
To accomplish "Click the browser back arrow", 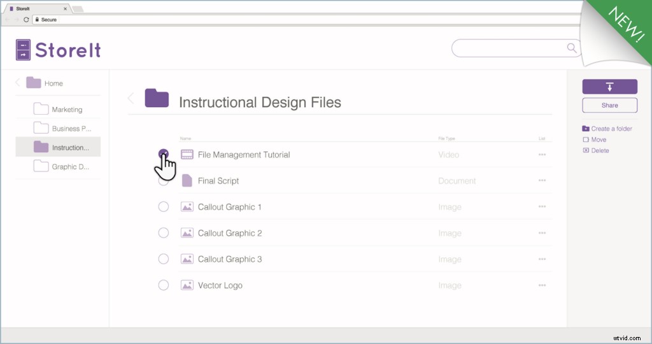I will (x=8, y=20).
